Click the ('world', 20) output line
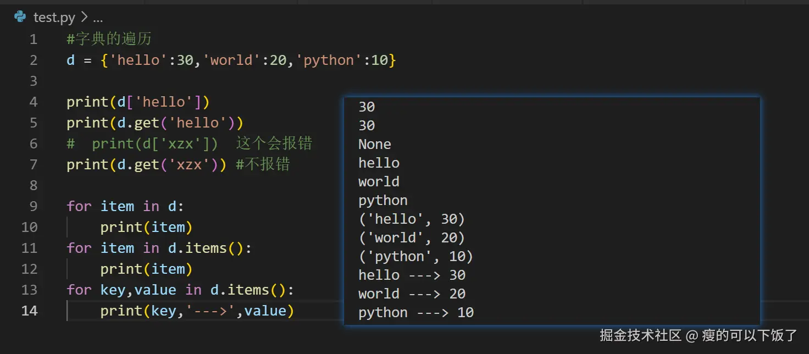 tap(411, 237)
